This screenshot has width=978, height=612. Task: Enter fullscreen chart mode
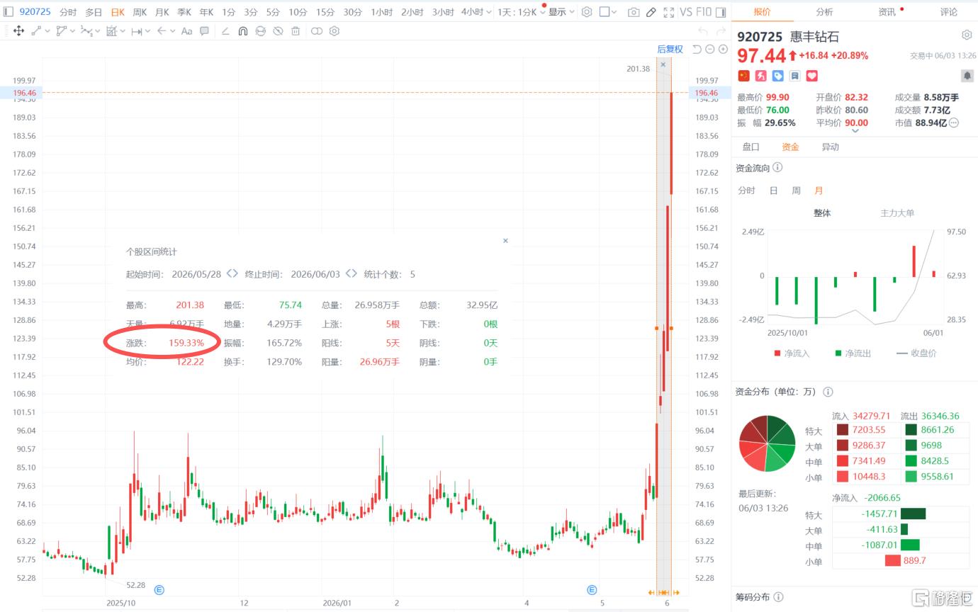click(668, 12)
